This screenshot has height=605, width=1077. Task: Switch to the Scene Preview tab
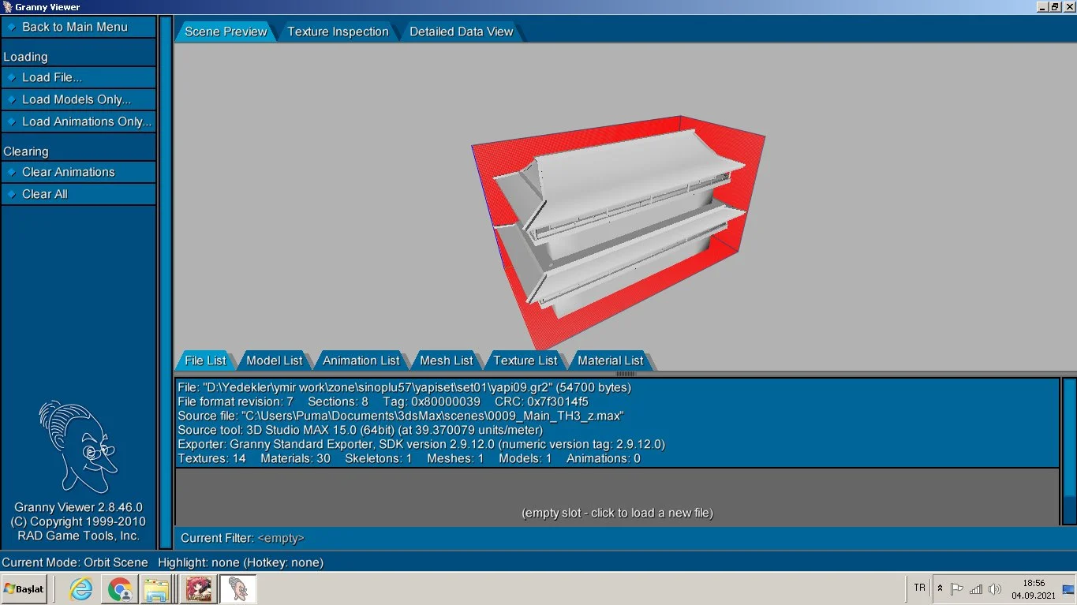click(x=226, y=32)
